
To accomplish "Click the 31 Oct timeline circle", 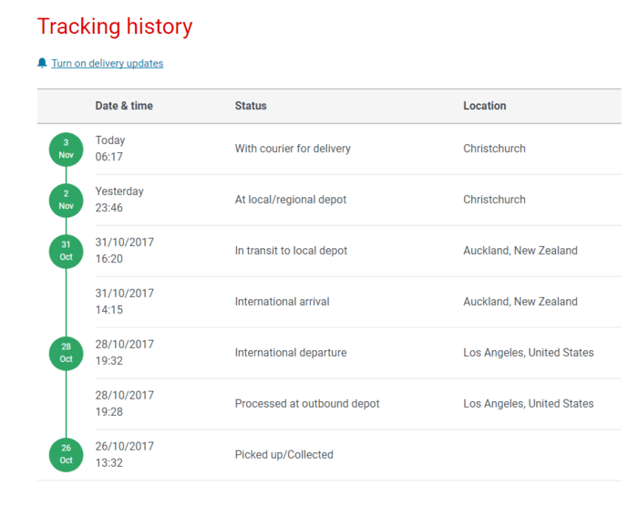I will point(66,251).
